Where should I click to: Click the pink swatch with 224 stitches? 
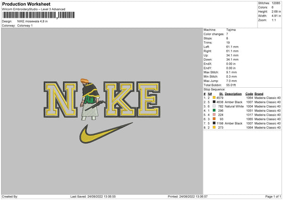coord(214,115)
